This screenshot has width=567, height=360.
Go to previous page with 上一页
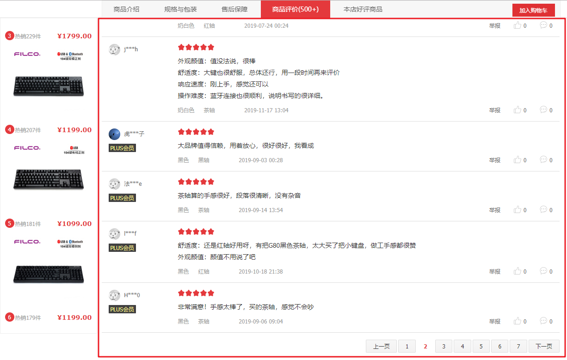[x=382, y=346]
